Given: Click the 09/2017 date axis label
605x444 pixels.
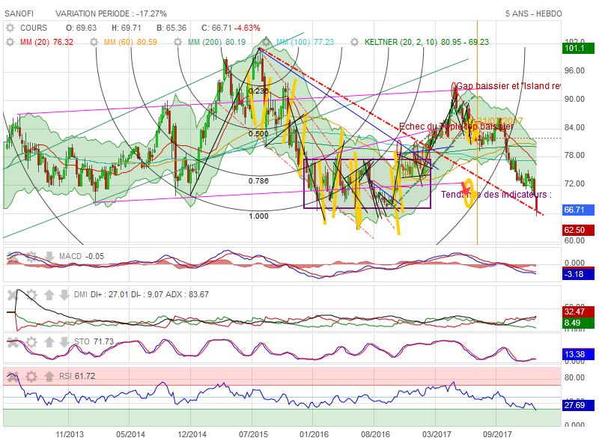Looking at the screenshot, I should point(497,434).
